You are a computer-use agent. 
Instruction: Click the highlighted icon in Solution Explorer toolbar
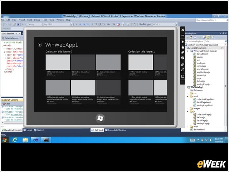tap(208, 37)
